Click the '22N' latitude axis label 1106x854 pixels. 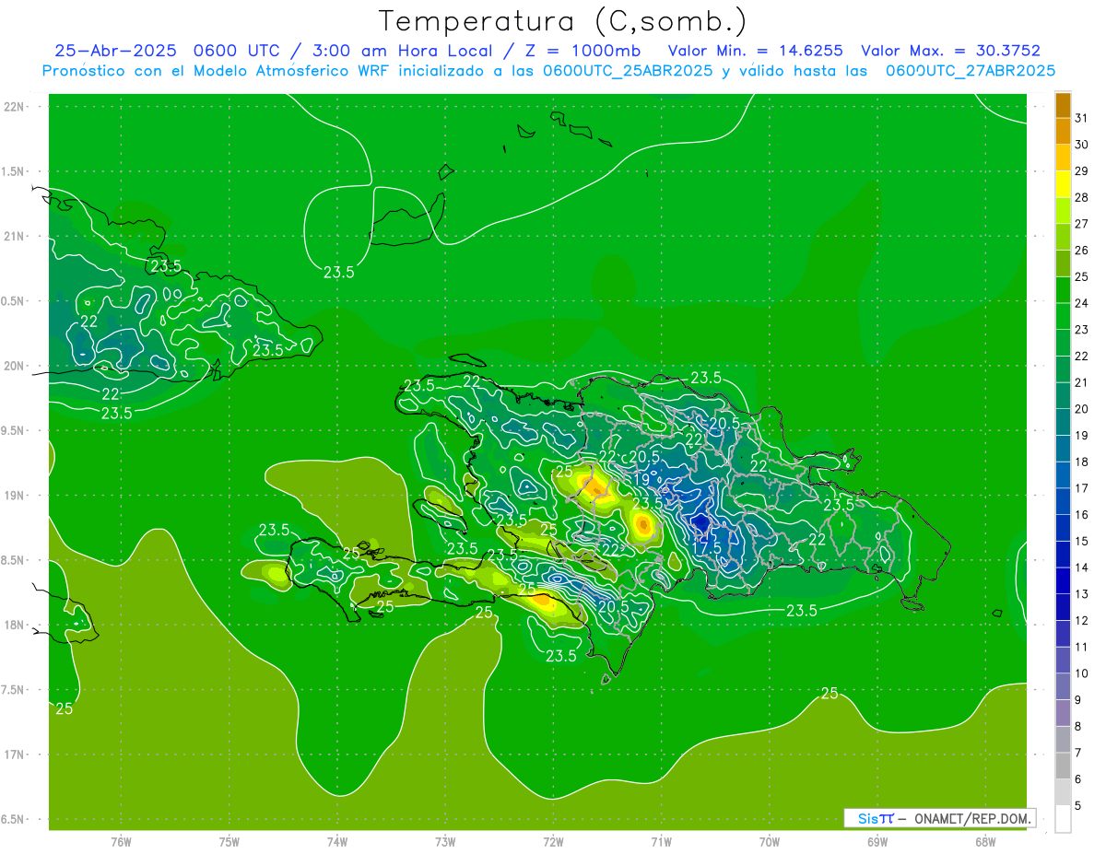15,106
